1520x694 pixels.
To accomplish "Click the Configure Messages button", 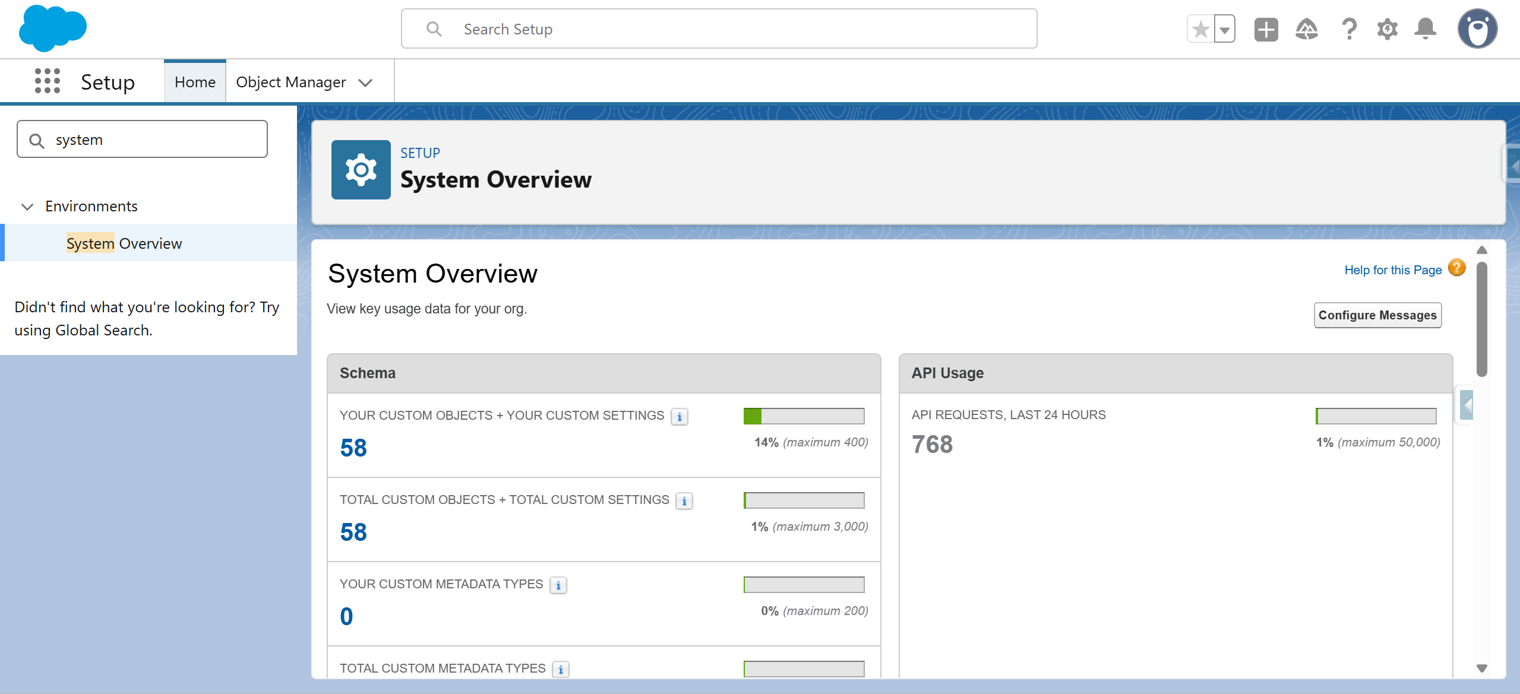I will 1377,315.
